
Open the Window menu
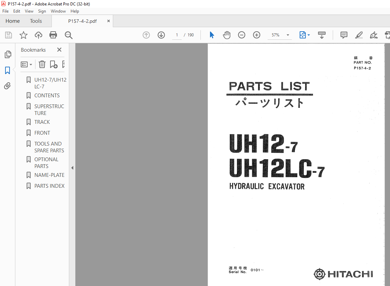coord(58,11)
